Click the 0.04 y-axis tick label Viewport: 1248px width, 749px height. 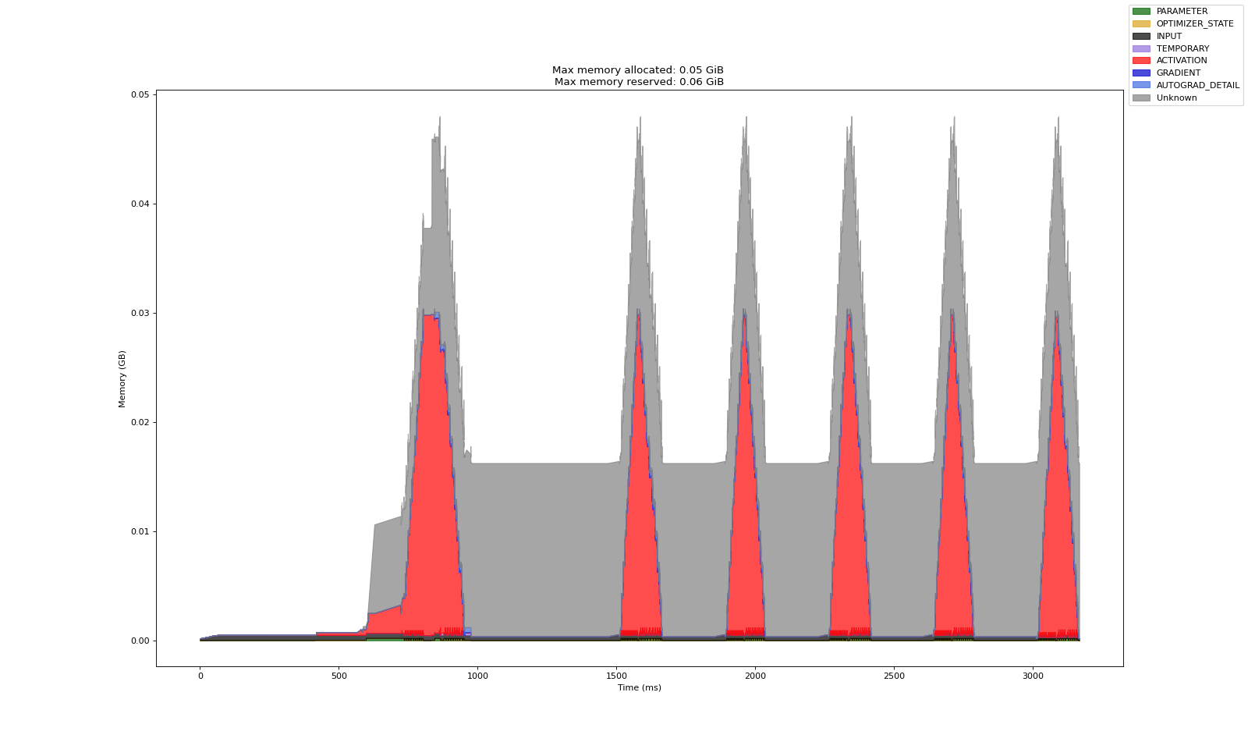pos(140,204)
